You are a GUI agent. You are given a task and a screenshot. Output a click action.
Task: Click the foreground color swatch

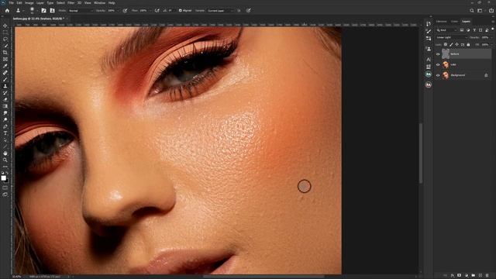3,178
